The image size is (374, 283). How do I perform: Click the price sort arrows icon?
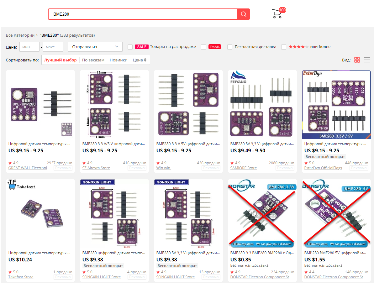click(x=145, y=60)
